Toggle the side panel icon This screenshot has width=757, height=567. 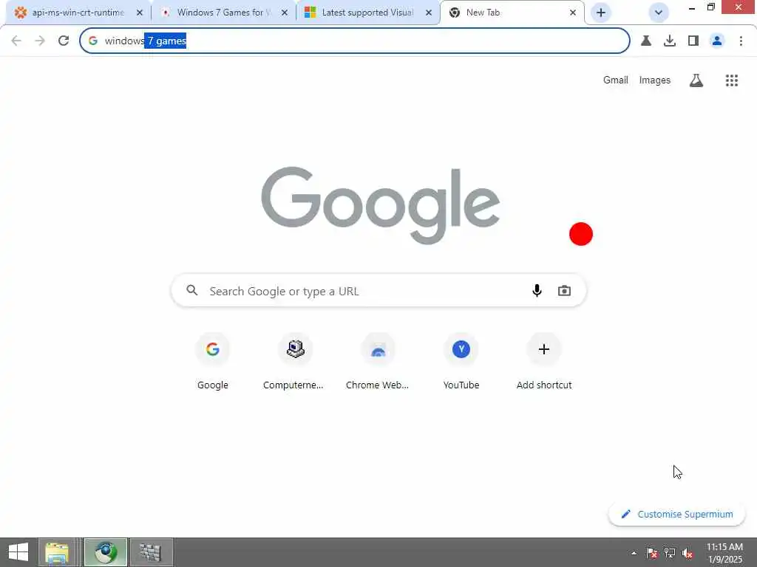(693, 41)
